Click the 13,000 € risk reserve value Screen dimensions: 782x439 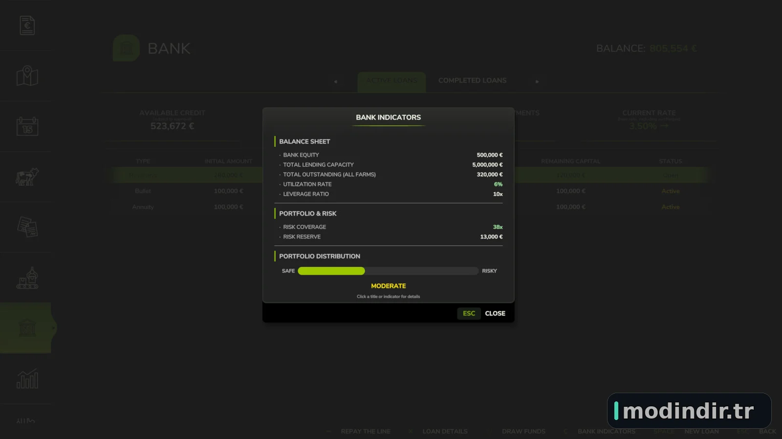coord(491,237)
